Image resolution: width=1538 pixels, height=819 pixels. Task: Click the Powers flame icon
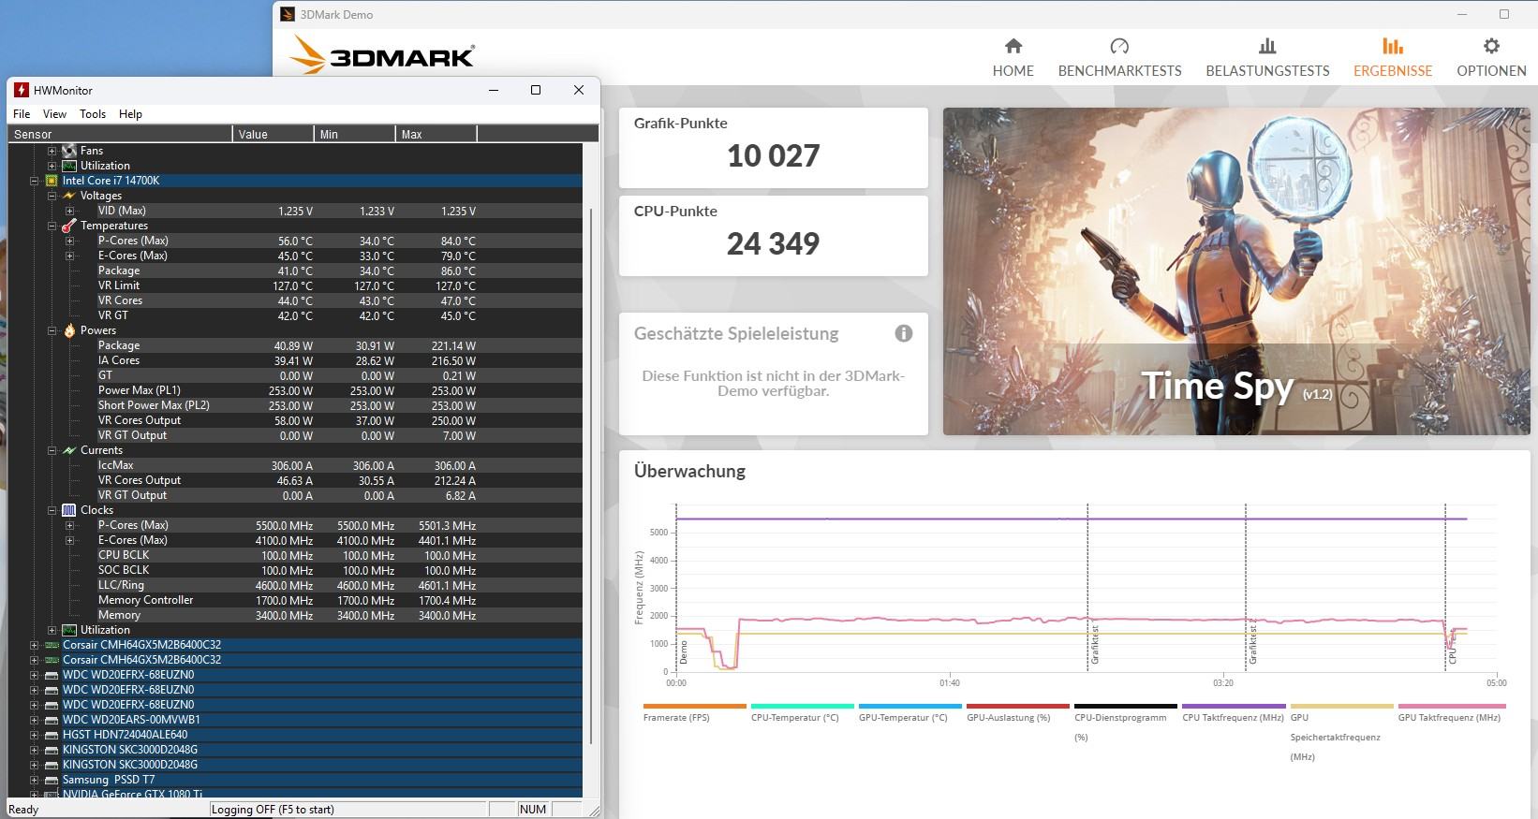click(x=69, y=330)
